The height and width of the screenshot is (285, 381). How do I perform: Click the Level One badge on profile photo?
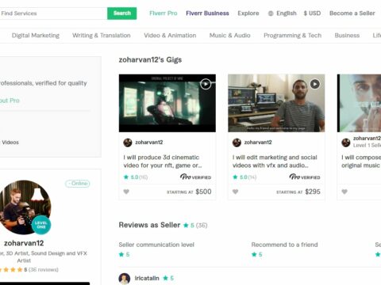pos(41,225)
